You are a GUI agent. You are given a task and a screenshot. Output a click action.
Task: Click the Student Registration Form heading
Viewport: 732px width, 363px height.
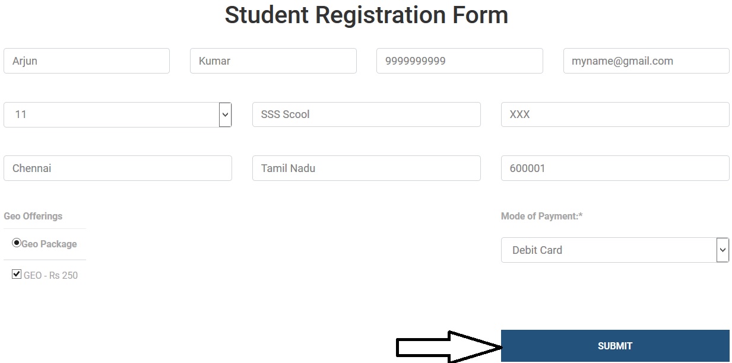tap(366, 15)
